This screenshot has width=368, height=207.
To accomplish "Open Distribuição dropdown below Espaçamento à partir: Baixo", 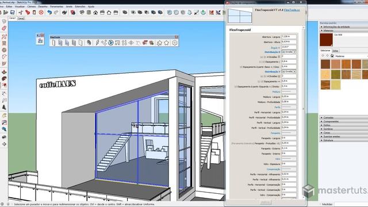I will [289, 71].
